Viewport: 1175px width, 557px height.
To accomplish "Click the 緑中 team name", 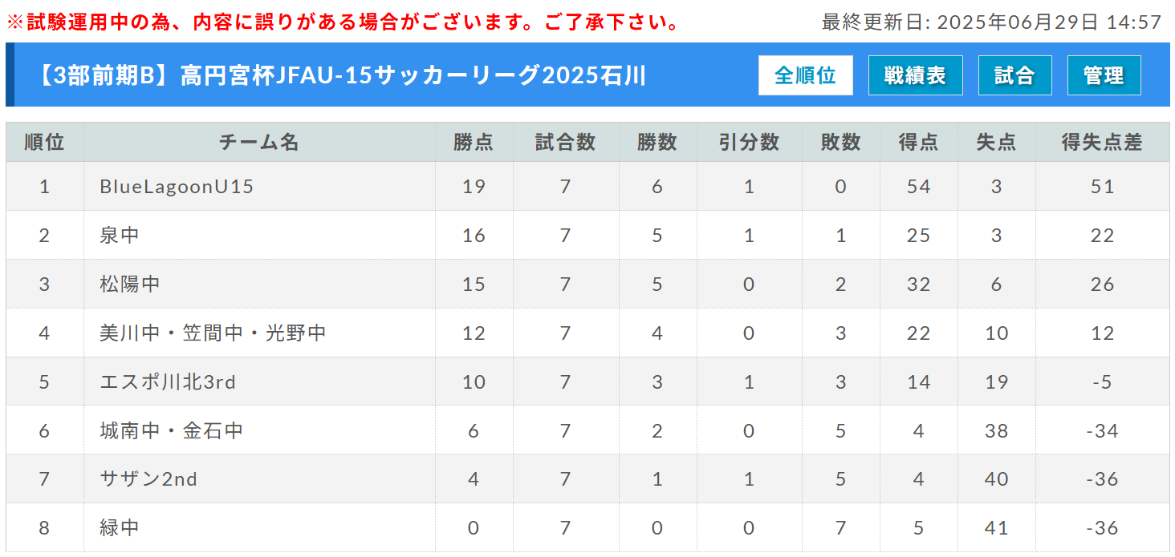I will tap(120, 528).
